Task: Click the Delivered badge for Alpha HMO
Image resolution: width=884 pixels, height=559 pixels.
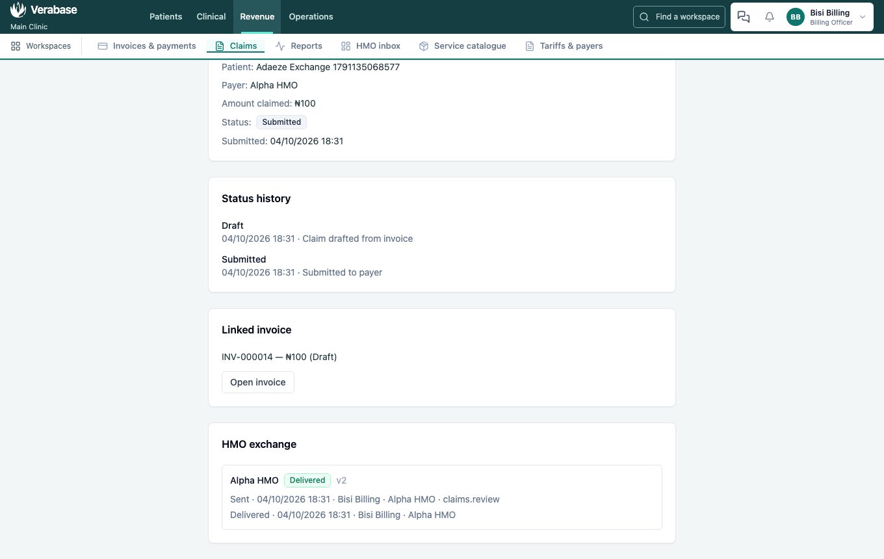Action: (x=307, y=480)
